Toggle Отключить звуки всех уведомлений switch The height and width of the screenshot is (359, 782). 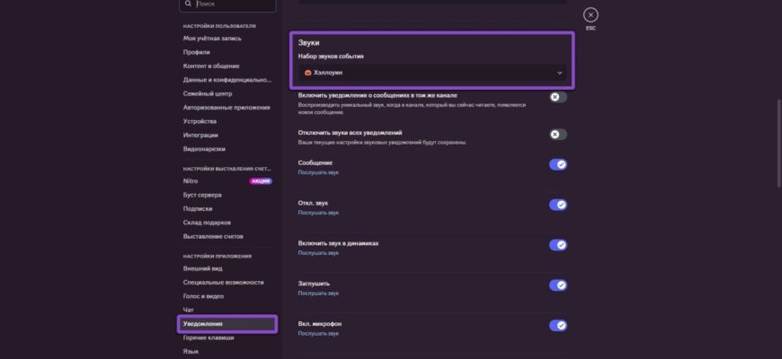tap(557, 135)
